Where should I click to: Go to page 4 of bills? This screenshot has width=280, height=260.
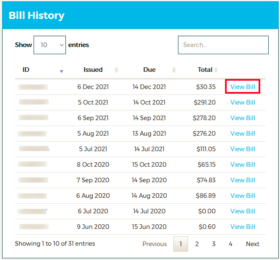pyautogui.click(x=230, y=244)
